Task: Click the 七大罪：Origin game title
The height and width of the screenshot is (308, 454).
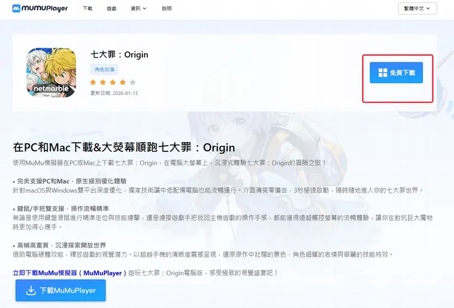Action: (119, 54)
